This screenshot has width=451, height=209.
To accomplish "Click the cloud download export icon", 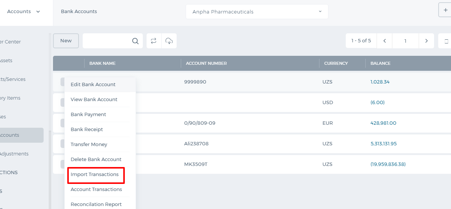I will click(169, 41).
